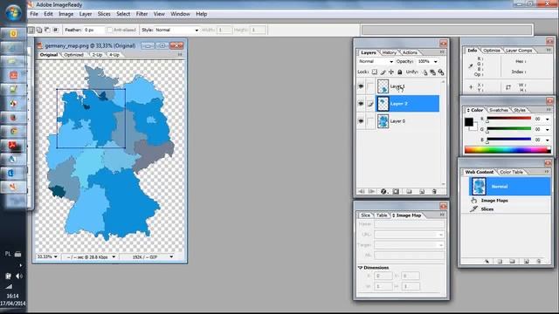Click the black foreground color swatch
559x314 pixels.
[x=469, y=122]
